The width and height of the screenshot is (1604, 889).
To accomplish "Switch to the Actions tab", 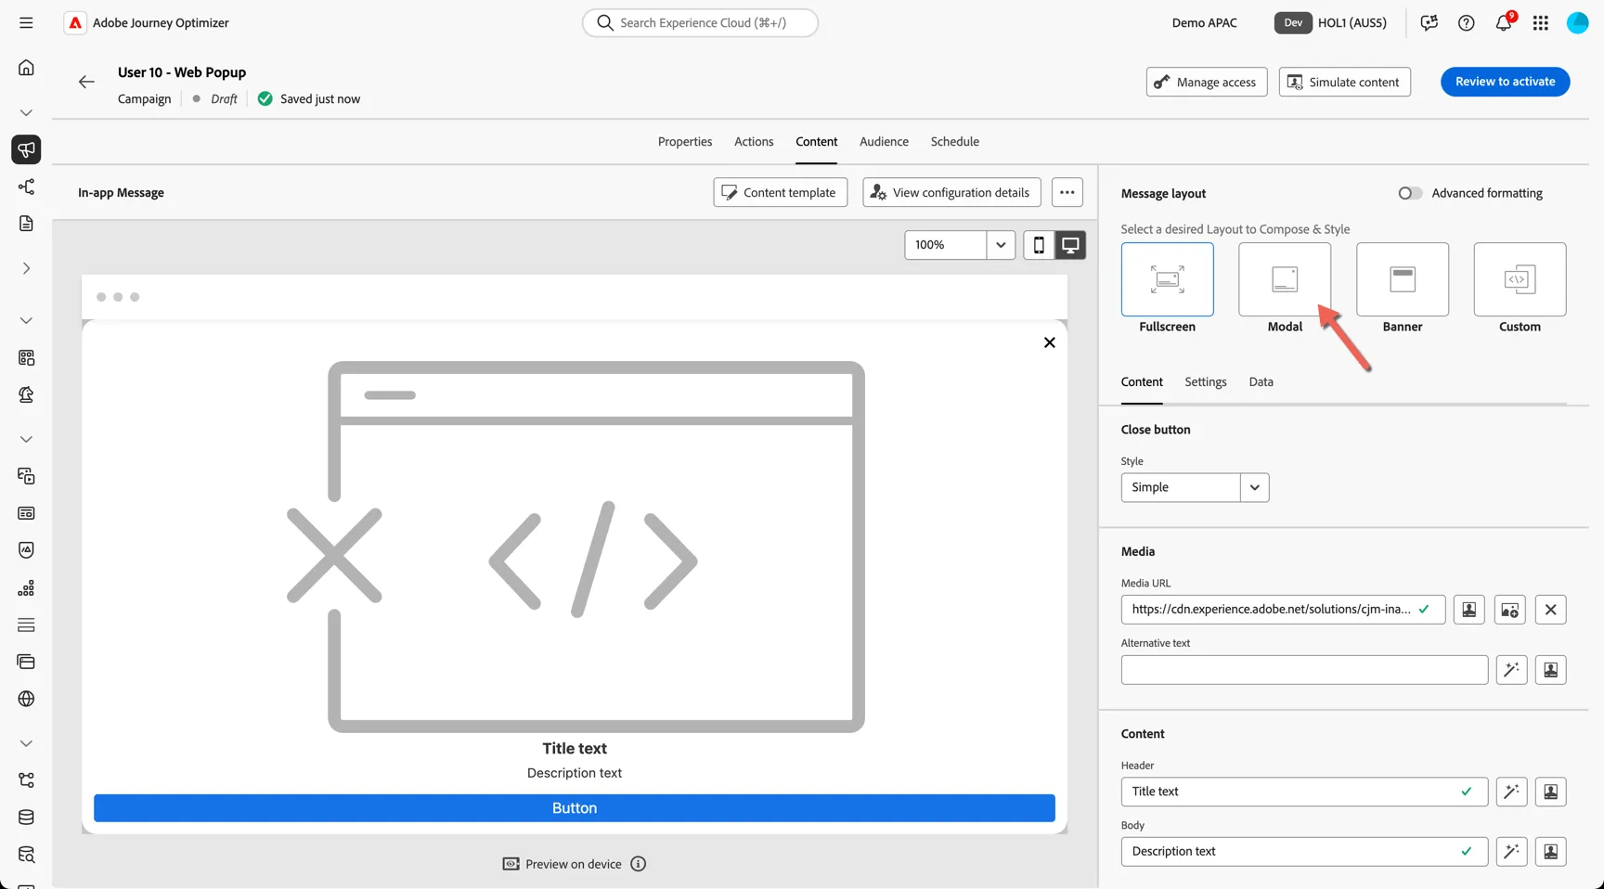I will (x=754, y=141).
